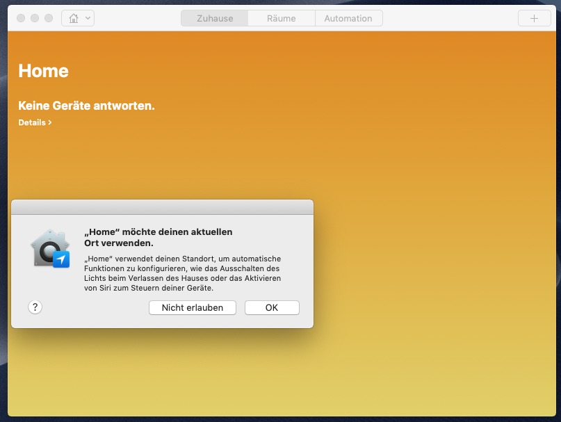Click the bold dialog headline about aktuellen Ort
This screenshot has height=422, width=561.
click(x=158, y=237)
